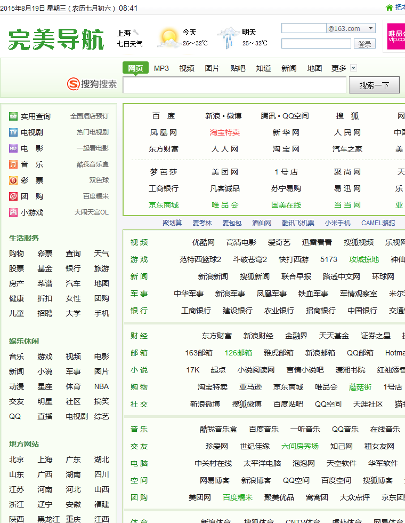Open the 中关村在线 link
Image resolution: width=405 pixels, height=523 pixels.
coord(213,463)
